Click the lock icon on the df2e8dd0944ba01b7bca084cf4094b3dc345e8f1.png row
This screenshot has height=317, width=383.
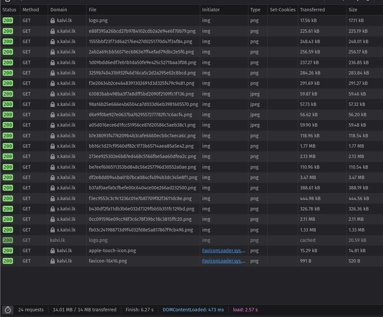click(52, 177)
